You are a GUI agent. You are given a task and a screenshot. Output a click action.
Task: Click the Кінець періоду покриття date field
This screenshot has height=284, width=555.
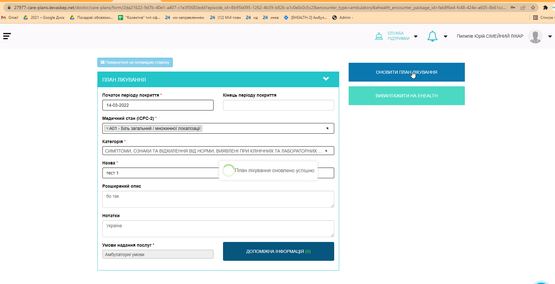[278, 105]
